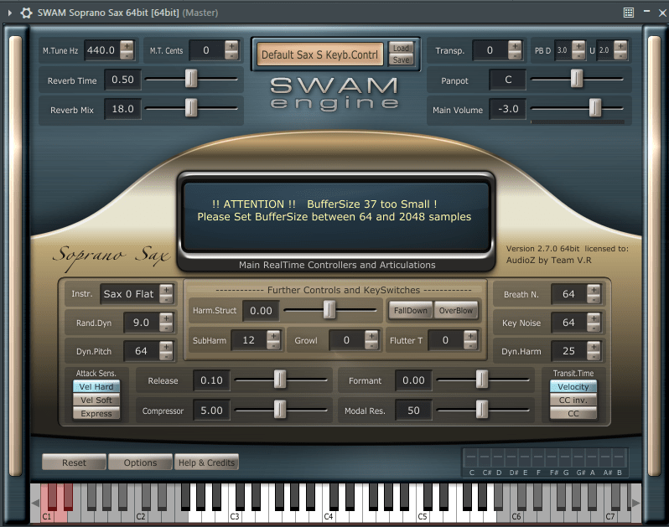The height and width of the screenshot is (527, 669).
Task: Toggle the FallDown articulation button
Action: click(x=411, y=310)
